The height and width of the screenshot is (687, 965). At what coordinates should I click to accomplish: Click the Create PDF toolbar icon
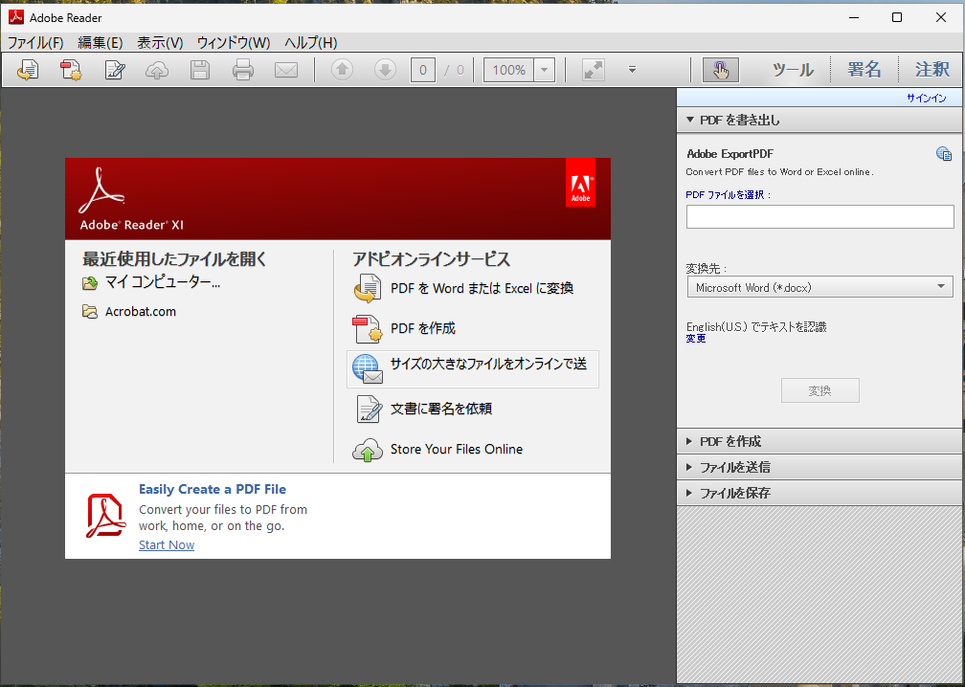point(71,70)
